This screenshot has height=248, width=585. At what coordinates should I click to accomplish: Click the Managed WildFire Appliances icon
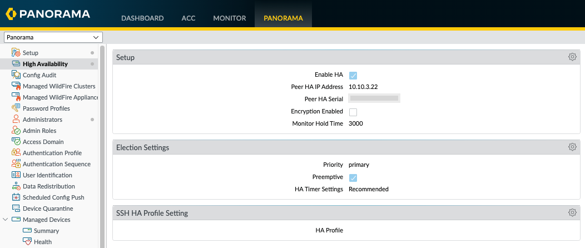(x=16, y=97)
